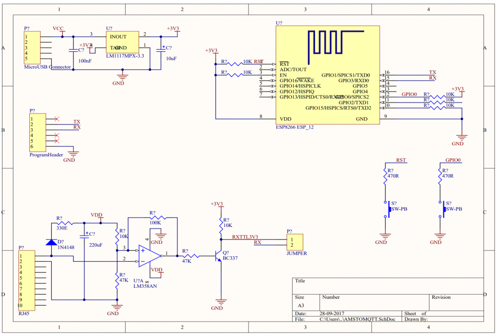Click the RJ45 connector component
This screenshot has height=336, width=497.
click(27, 280)
